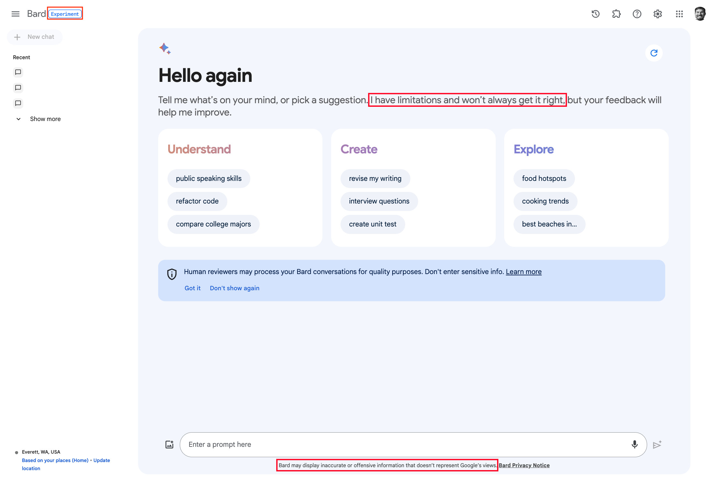Click the upload image icon
The height and width of the screenshot is (485, 715).
[x=169, y=445]
